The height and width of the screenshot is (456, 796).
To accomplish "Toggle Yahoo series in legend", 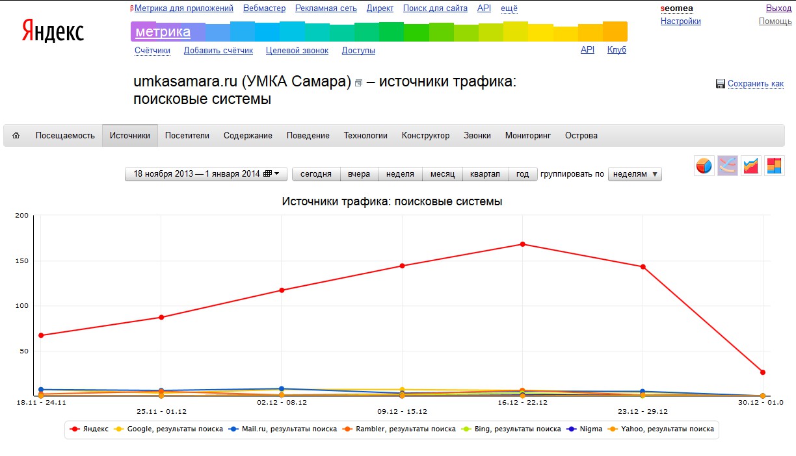I will (x=661, y=429).
